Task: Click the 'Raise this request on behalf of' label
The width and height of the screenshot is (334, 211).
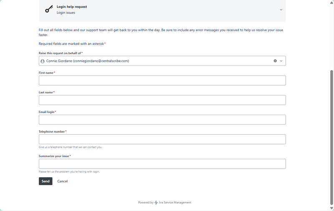Action: pyautogui.click(x=60, y=53)
